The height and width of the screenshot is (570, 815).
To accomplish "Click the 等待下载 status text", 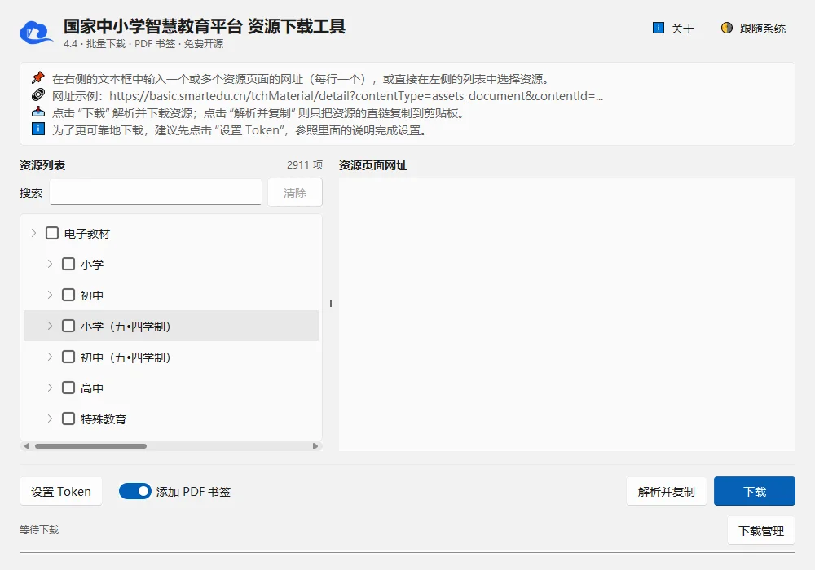I will tap(39, 529).
